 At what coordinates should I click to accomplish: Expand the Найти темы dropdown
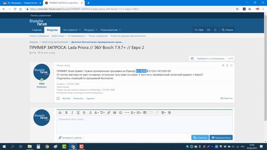[59, 36]
